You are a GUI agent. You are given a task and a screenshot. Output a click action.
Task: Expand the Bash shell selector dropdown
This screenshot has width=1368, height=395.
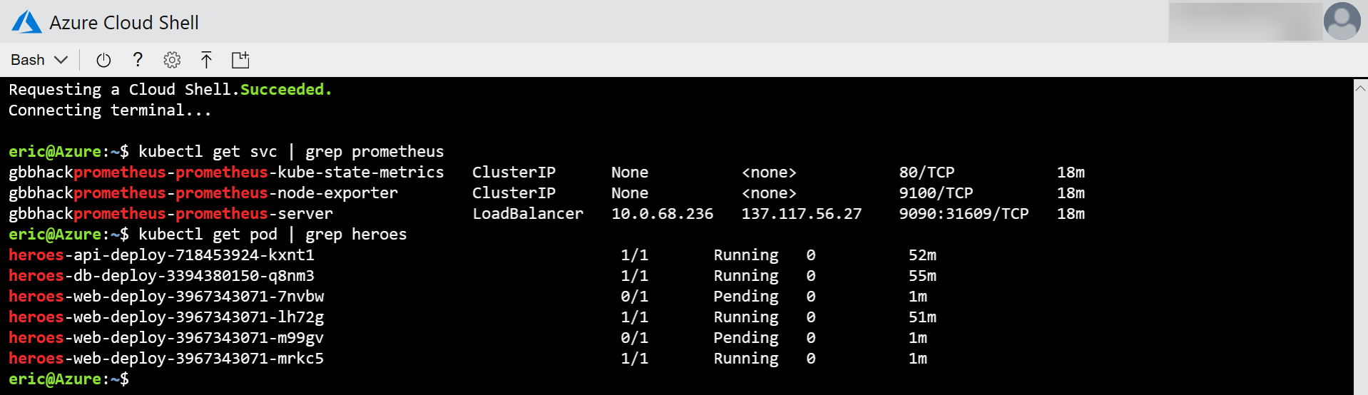tap(39, 60)
